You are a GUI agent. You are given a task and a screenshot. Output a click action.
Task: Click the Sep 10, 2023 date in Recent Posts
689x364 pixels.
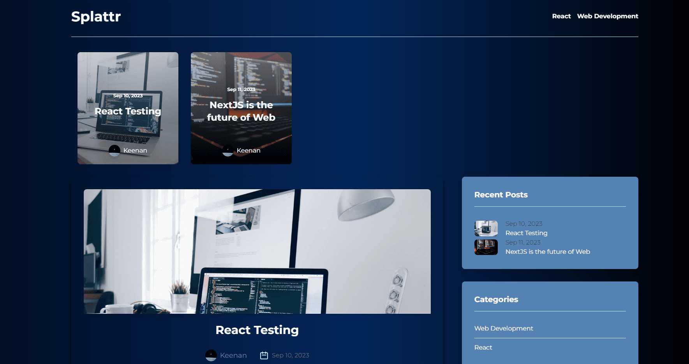(x=524, y=223)
